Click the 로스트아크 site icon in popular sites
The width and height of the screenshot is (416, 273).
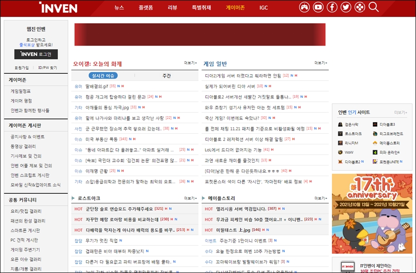(x=340, y=134)
